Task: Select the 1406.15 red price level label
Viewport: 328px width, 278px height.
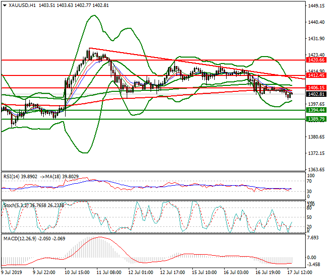Action: click(316, 88)
